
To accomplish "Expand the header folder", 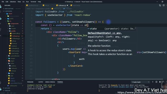I will (x=13, y=28).
